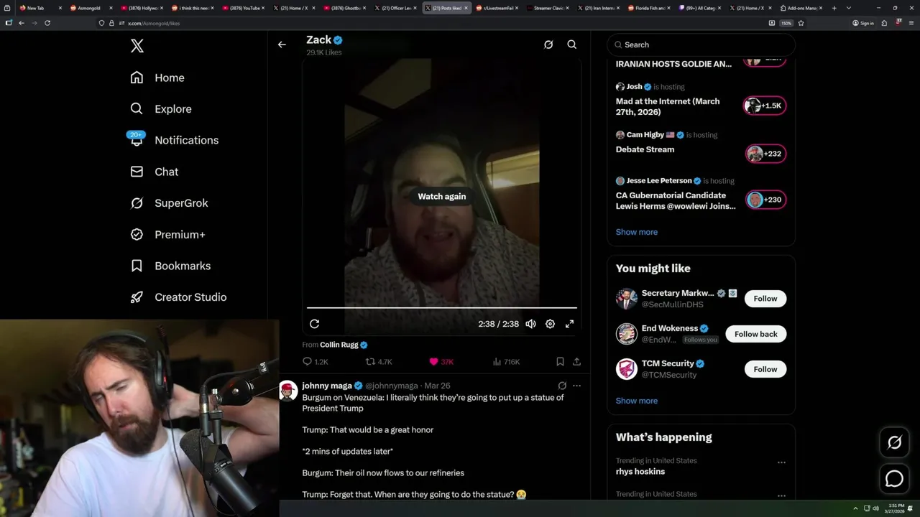This screenshot has height=517, width=920.
Task: Open Bookmarks in the sidebar
Action: pos(170,266)
